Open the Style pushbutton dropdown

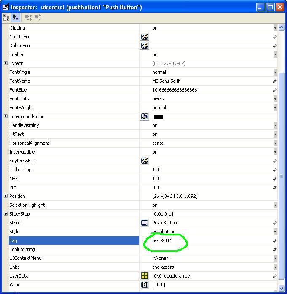point(275,232)
